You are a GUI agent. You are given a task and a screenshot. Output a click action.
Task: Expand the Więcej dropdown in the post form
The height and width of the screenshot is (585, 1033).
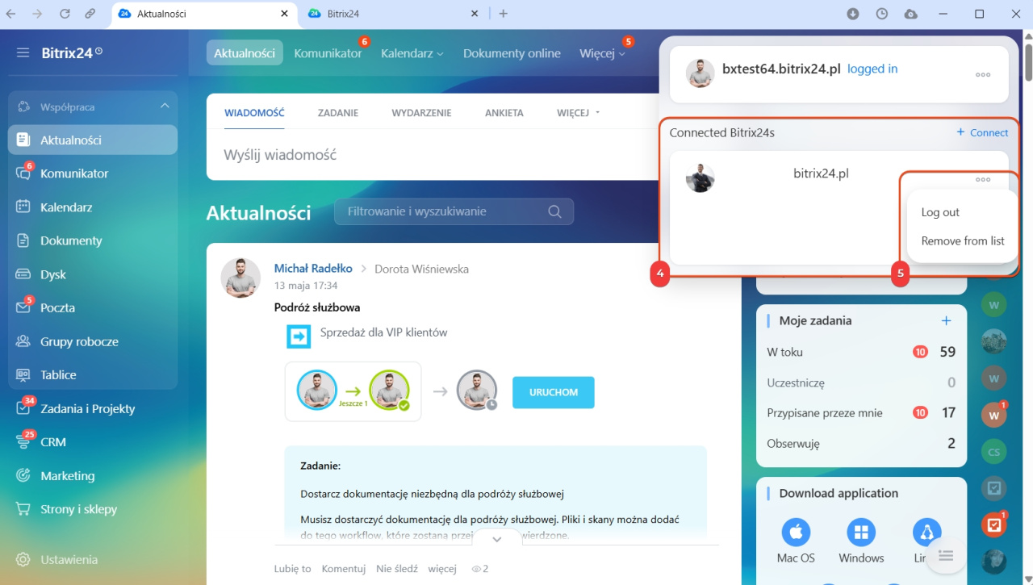click(579, 113)
